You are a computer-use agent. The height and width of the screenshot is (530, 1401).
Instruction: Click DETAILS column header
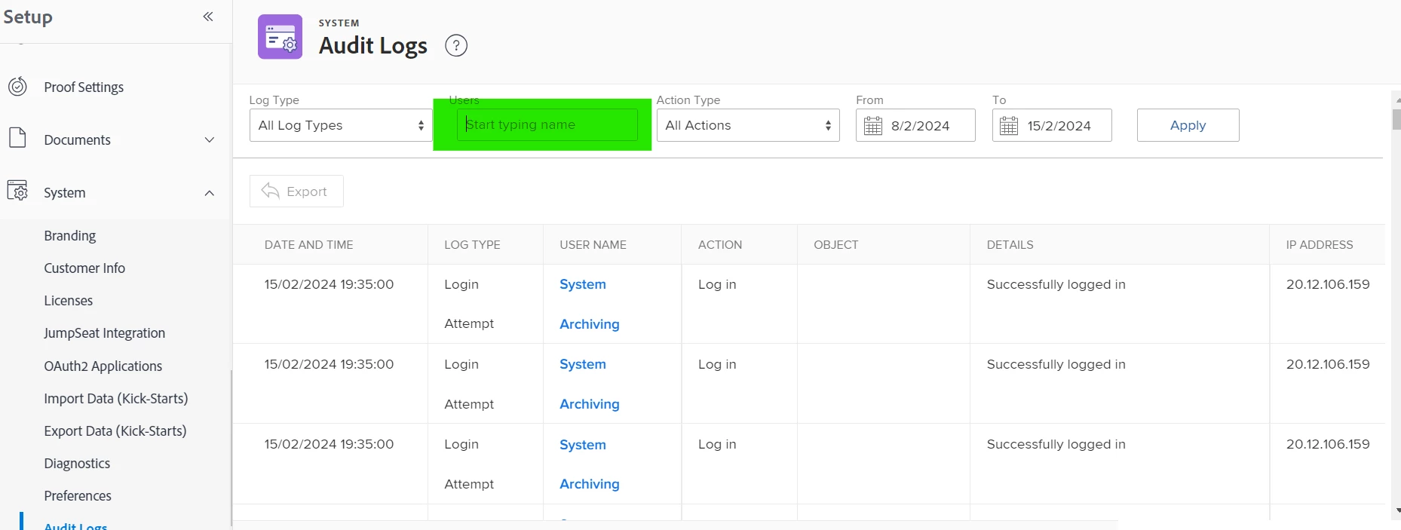[1010, 245]
